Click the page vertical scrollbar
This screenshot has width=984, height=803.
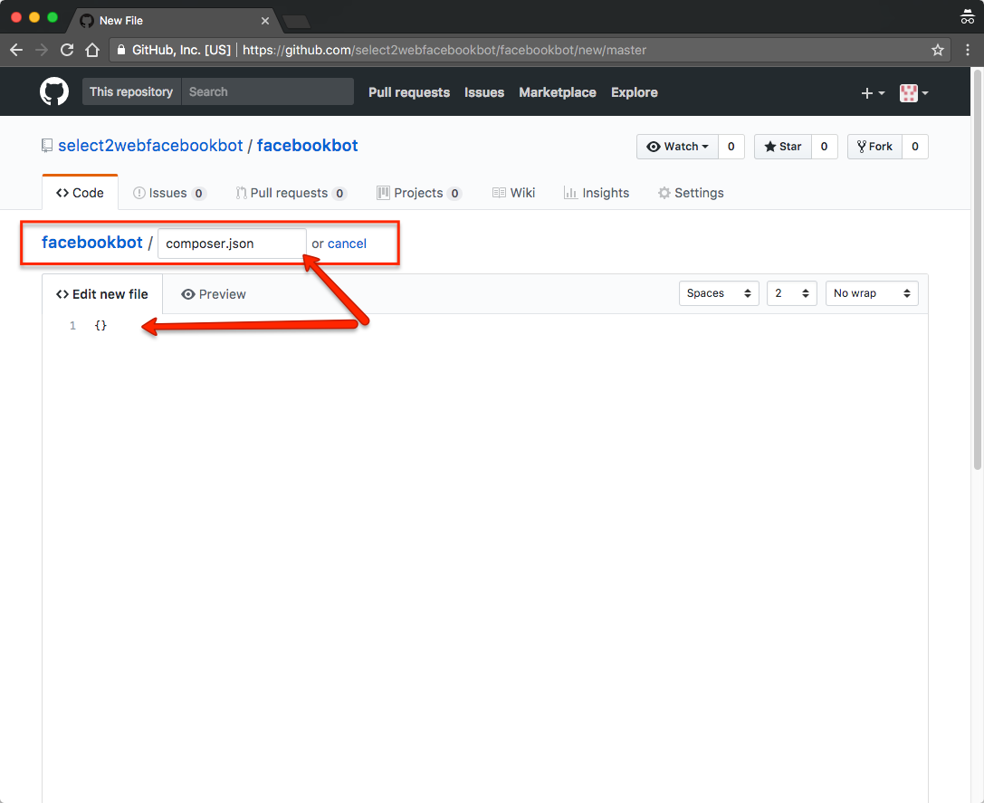coord(977,270)
